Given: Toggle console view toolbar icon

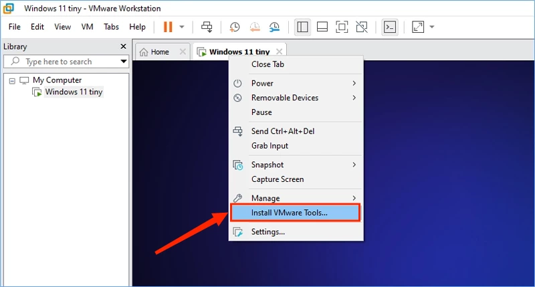Looking at the screenshot, I should click(390, 27).
